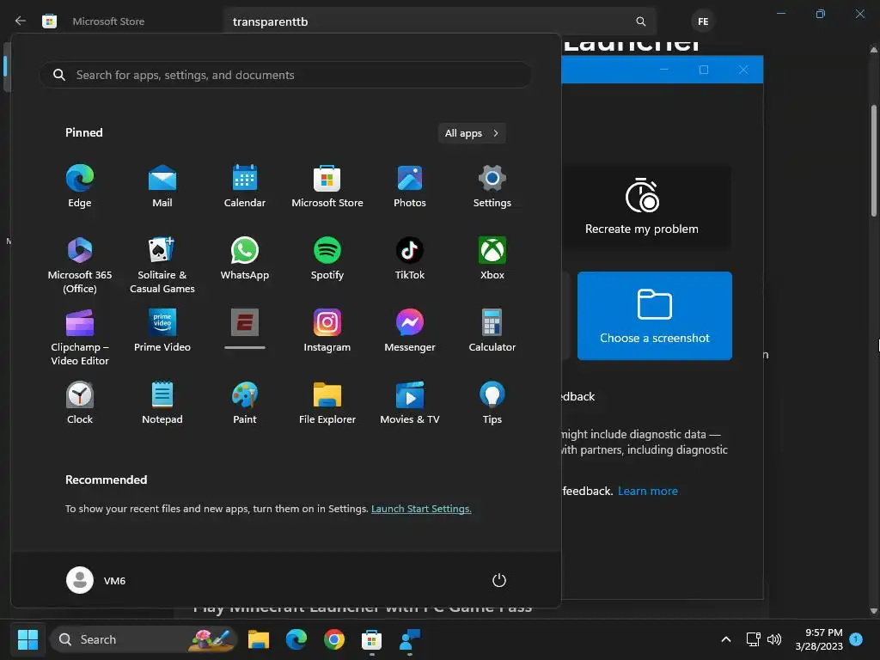Launch Notepad
Viewport: 880px width, 660px height.
(x=162, y=403)
